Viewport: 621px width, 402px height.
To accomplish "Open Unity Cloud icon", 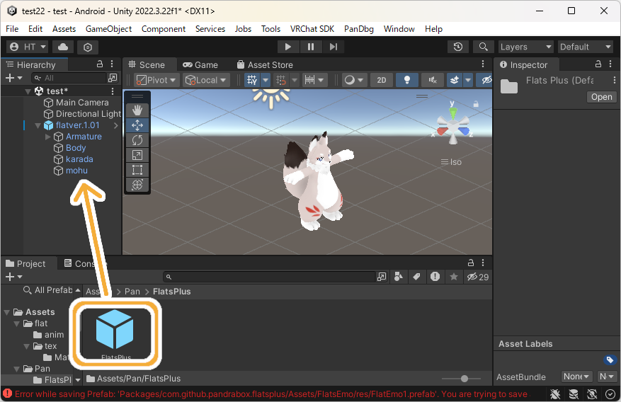I will [63, 47].
